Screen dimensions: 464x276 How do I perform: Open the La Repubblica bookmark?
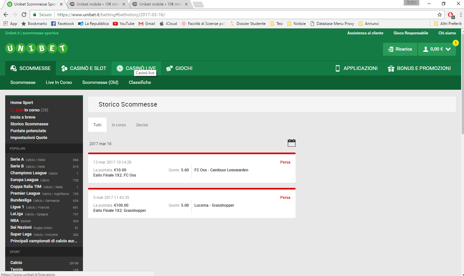93,24
